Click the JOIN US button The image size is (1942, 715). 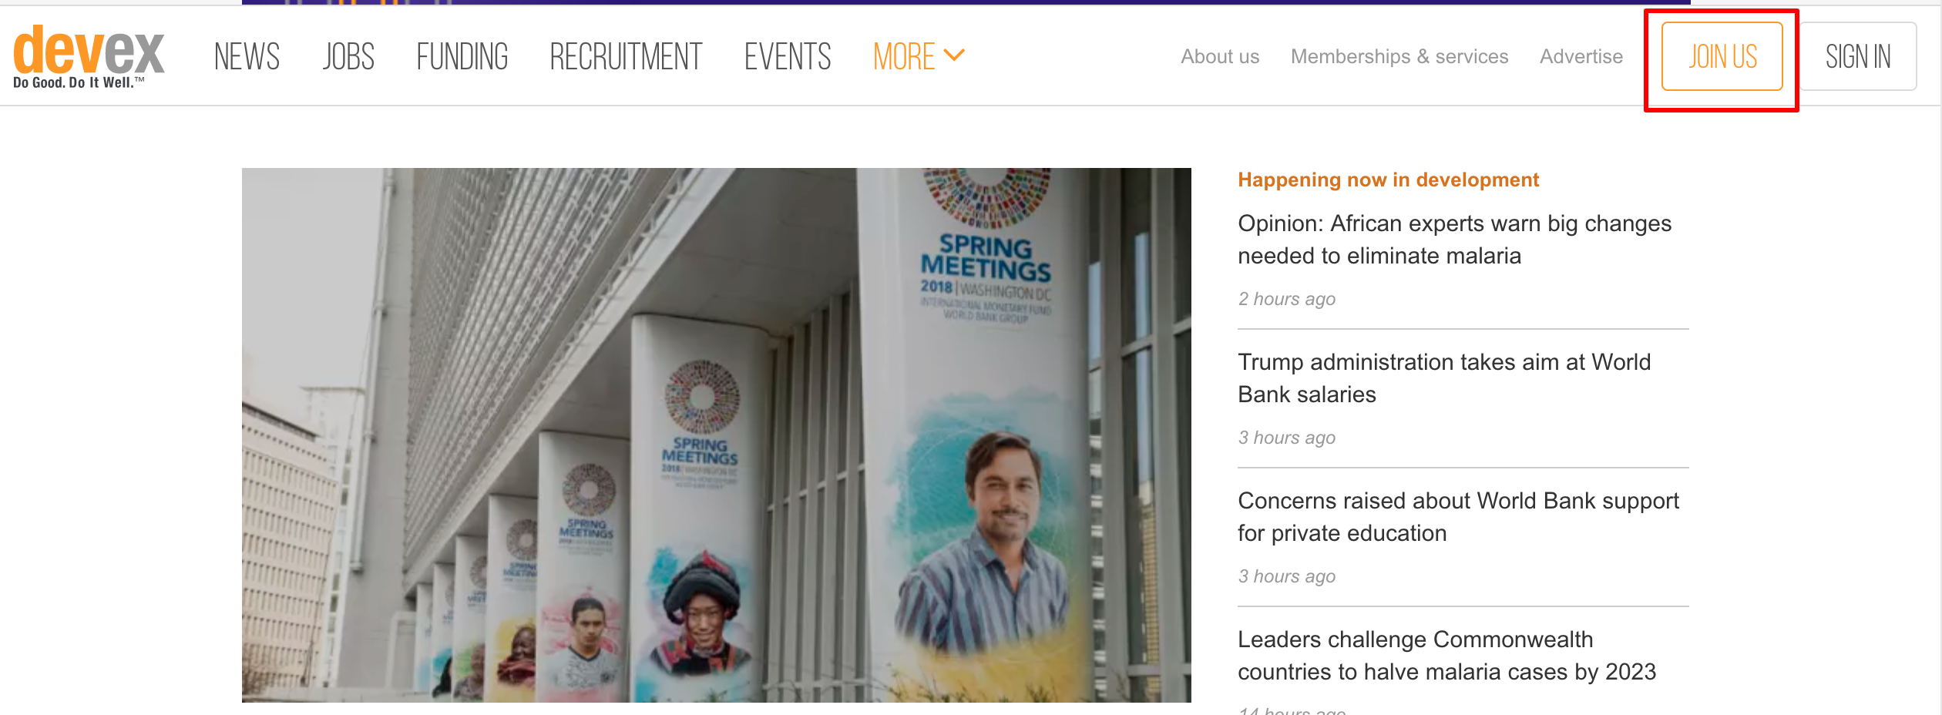coord(1722,56)
